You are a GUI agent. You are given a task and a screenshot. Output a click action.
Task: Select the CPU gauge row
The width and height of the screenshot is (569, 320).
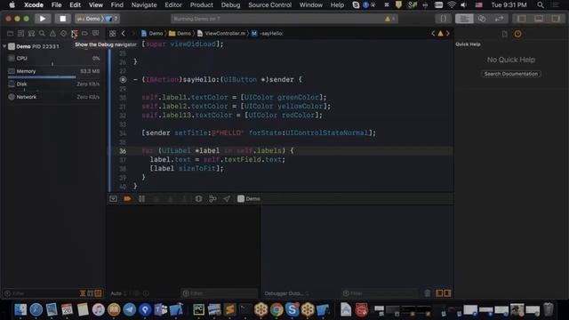tap(53, 59)
